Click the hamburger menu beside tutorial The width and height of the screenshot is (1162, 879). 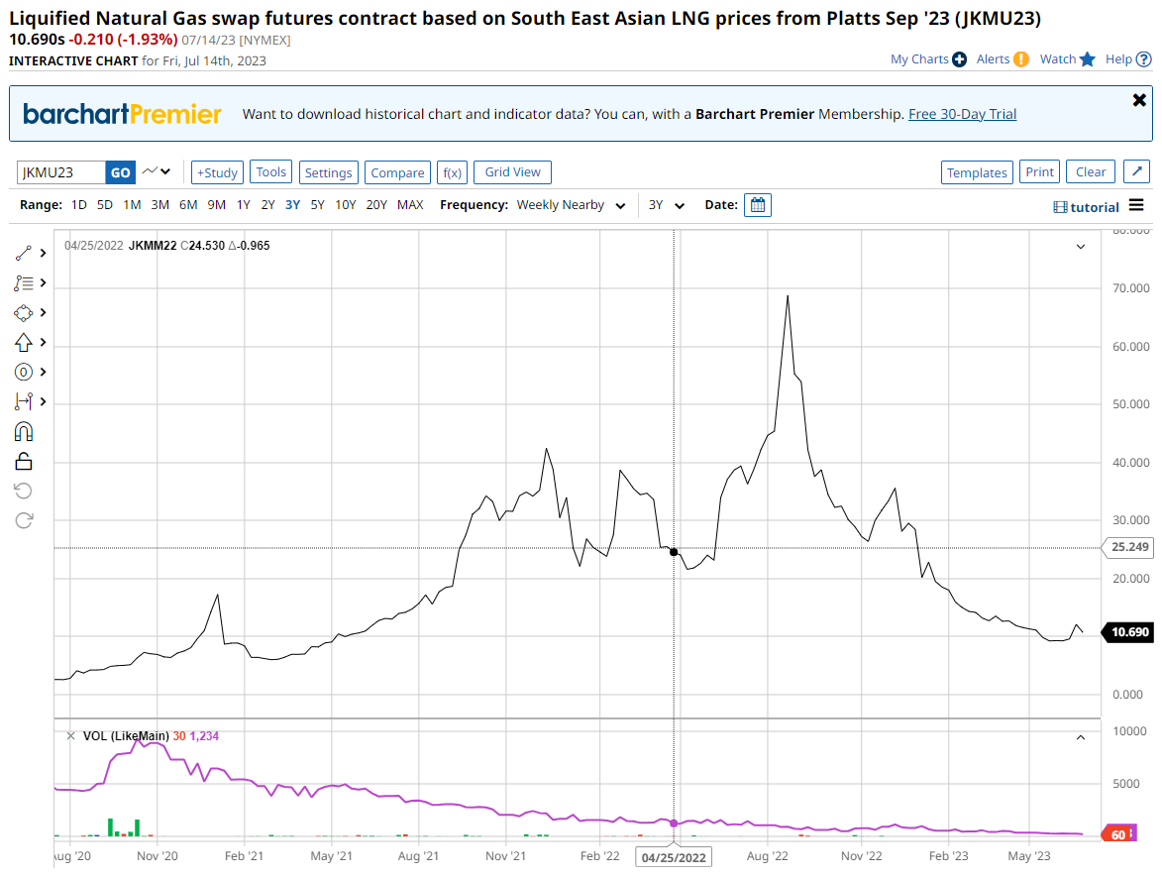[x=1136, y=205]
